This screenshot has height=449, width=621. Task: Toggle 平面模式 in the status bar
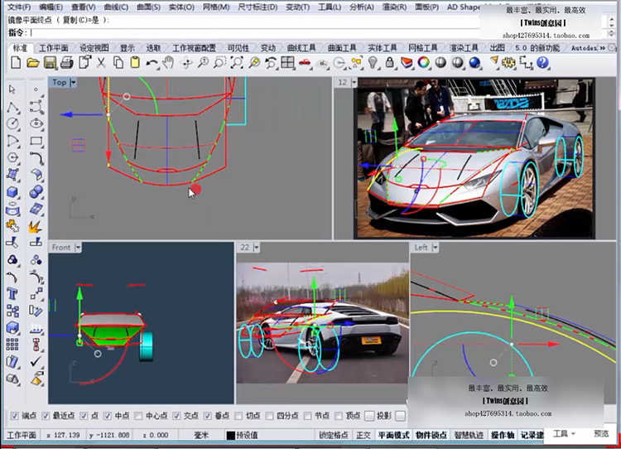pos(394,435)
